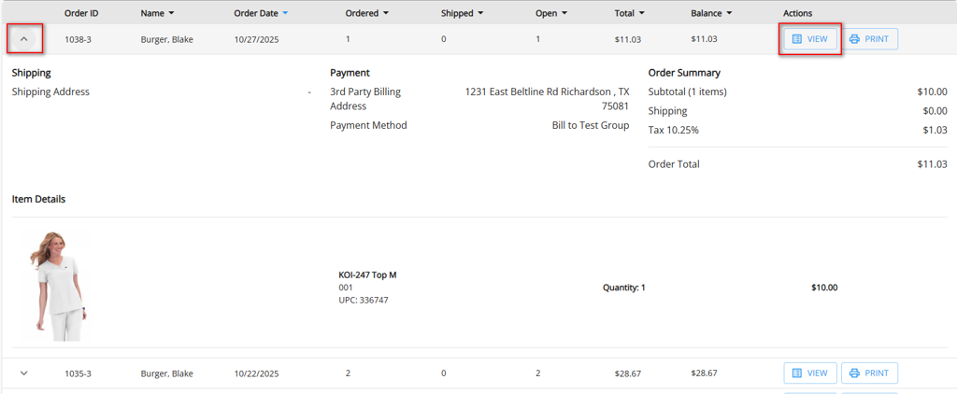Sort by the Open column arrow
The height and width of the screenshot is (394, 957).
point(566,14)
